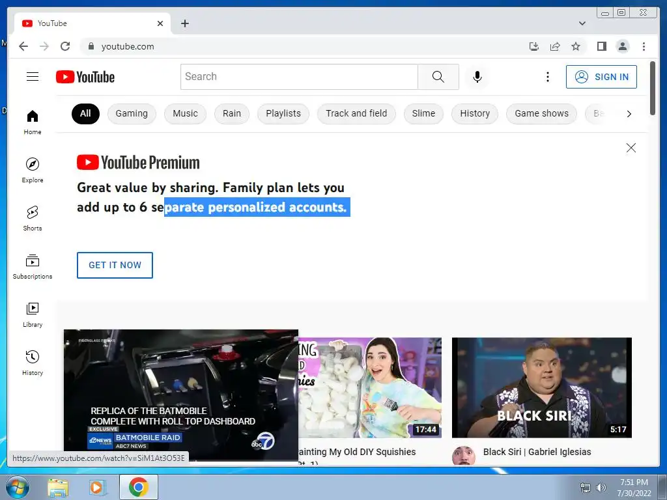Open Subscriptions in sidebar
Viewport: 667px width, 500px height.
coord(33,266)
